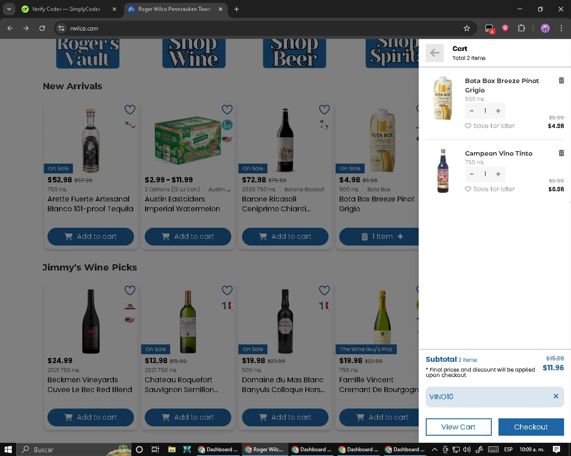Screen dimensions: 571x456
Task: Favorite Chateau Roquefort Sauvignon Semillon heart
Action: pos(227,290)
